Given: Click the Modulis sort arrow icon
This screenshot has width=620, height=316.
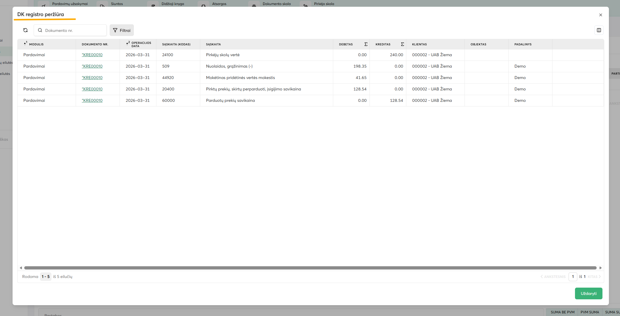Looking at the screenshot, I should [25, 44].
